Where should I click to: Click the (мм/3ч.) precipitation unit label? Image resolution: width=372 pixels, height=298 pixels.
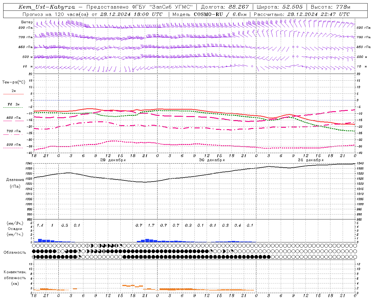point(15,223)
